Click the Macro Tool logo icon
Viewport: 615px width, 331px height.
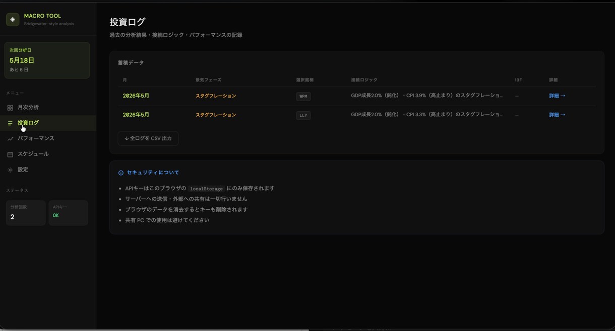tap(13, 20)
